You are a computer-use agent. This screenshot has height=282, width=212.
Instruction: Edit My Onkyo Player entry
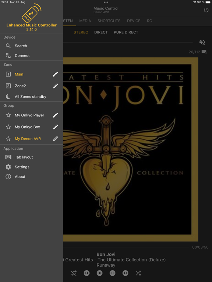tap(55, 115)
